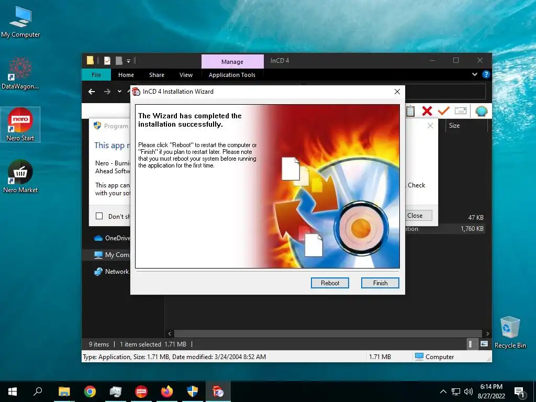Image resolution: width=536 pixels, height=402 pixels.
Task: Click the shield icon in the taskbar
Action: pyautogui.click(x=193, y=392)
